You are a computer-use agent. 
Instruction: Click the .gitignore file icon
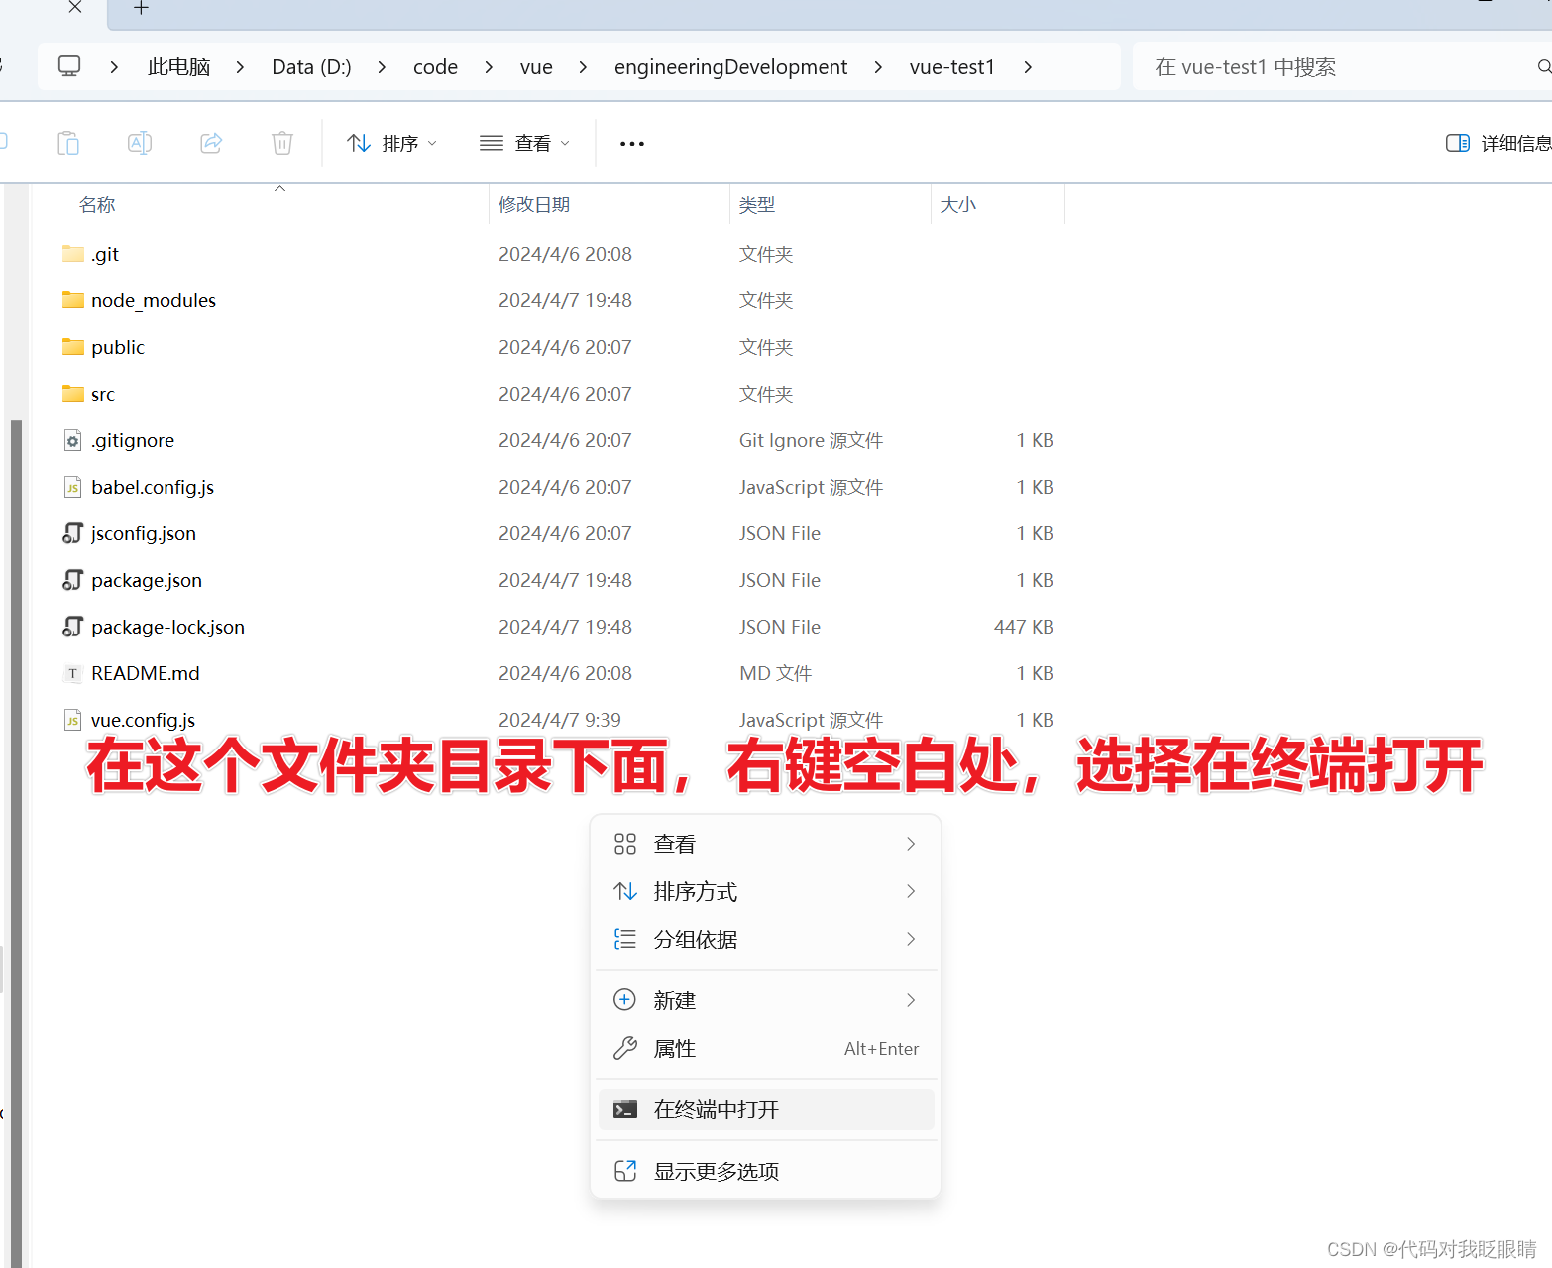pyautogui.click(x=73, y=440)
